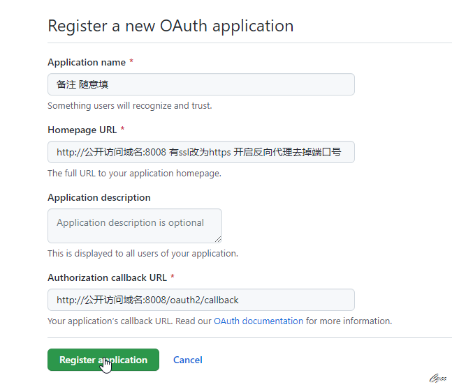Image resolution: width=452 pixels, height=389 pixels.
Task: Click the 'Homepage URL' label
Action: [82, 130]
